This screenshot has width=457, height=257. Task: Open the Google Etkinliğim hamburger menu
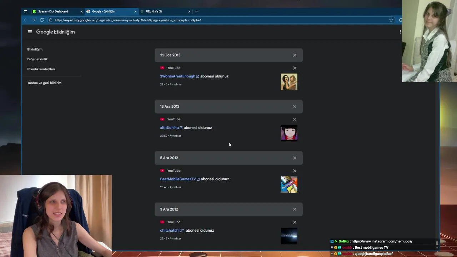point(30,32)
